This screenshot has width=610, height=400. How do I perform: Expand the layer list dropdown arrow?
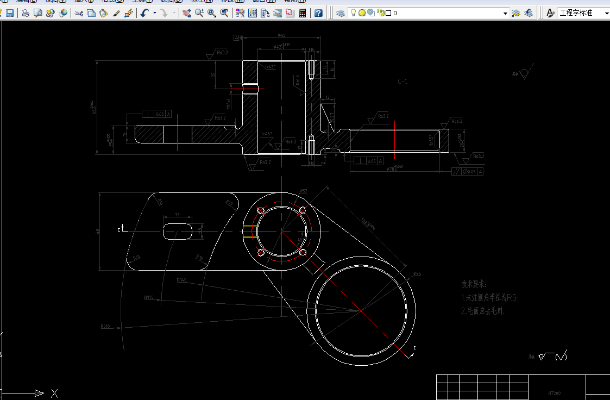[505, 13]
